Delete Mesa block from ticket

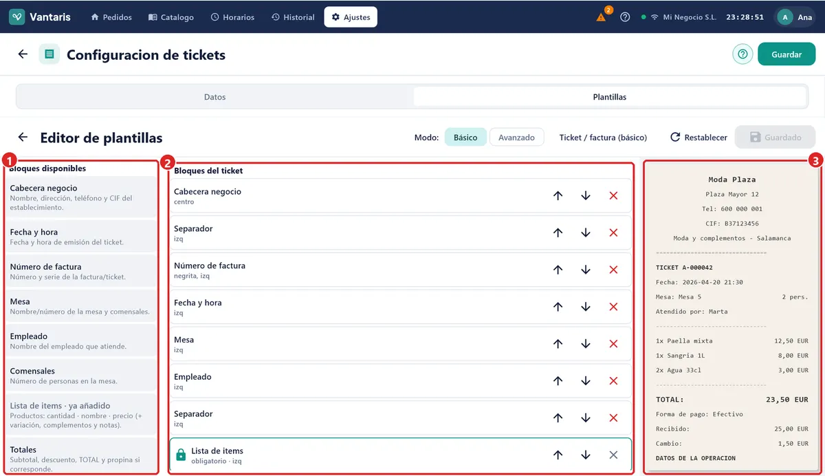(613, 345)
